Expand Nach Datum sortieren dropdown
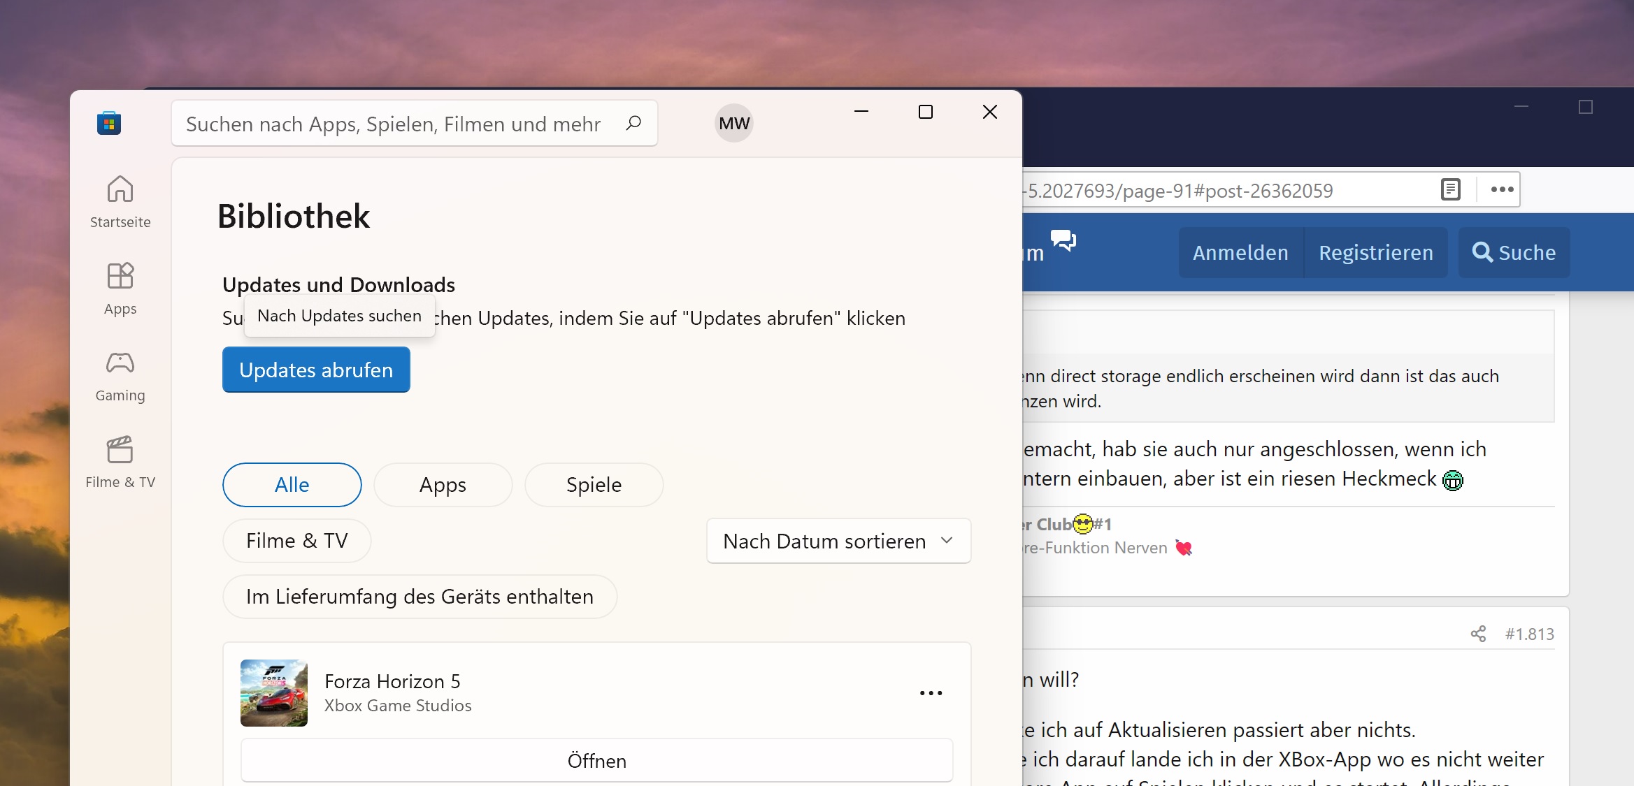Screen dimensions: 1634x786 [x=838, y=541]
